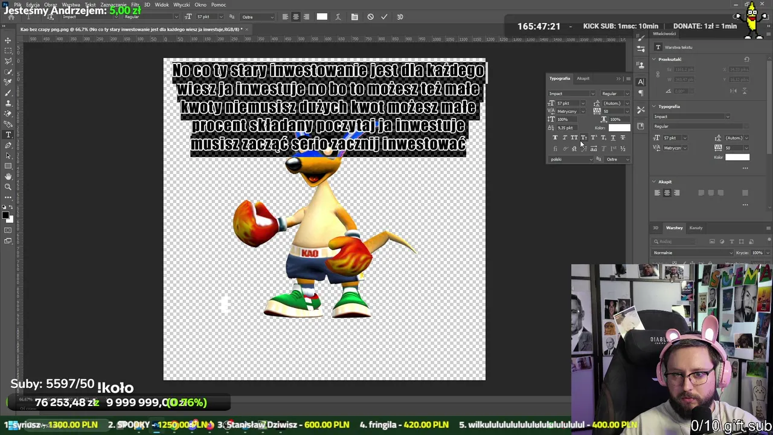The width and height of the screenshot is (773, 435).
Task: Select the Zoom tool
Action: [8, 187]
